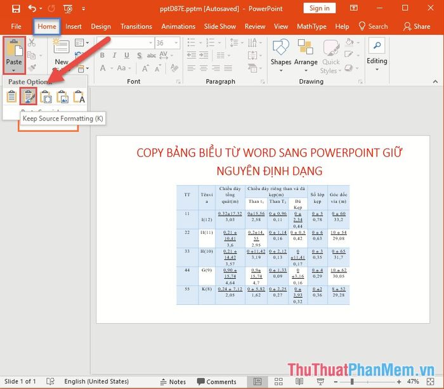Toggle numbered list
Image resolution: width=444 pixels, height=389 pixels.
(211, 42)
